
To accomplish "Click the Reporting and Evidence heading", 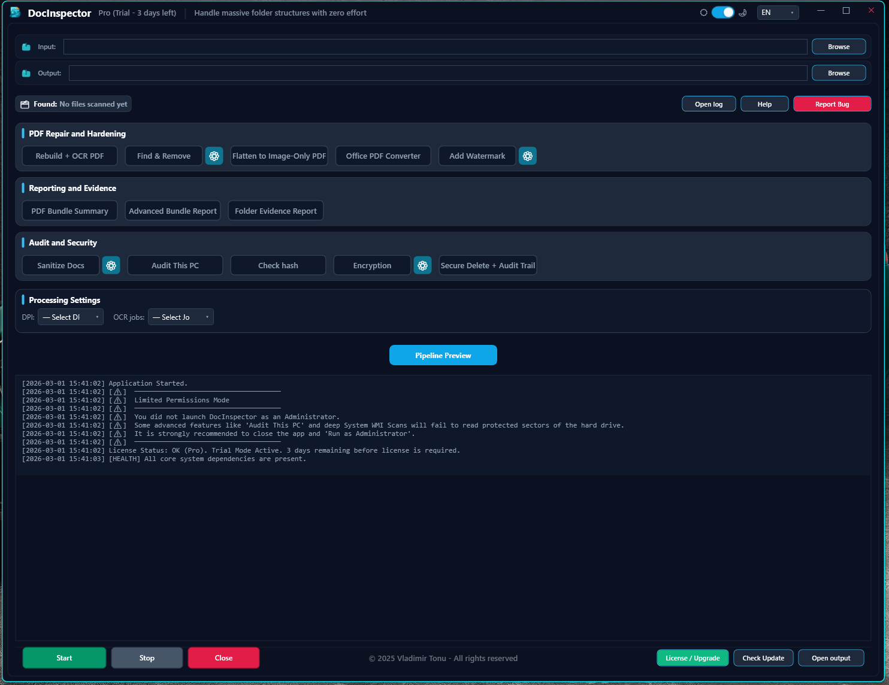I will pos(72,188).
